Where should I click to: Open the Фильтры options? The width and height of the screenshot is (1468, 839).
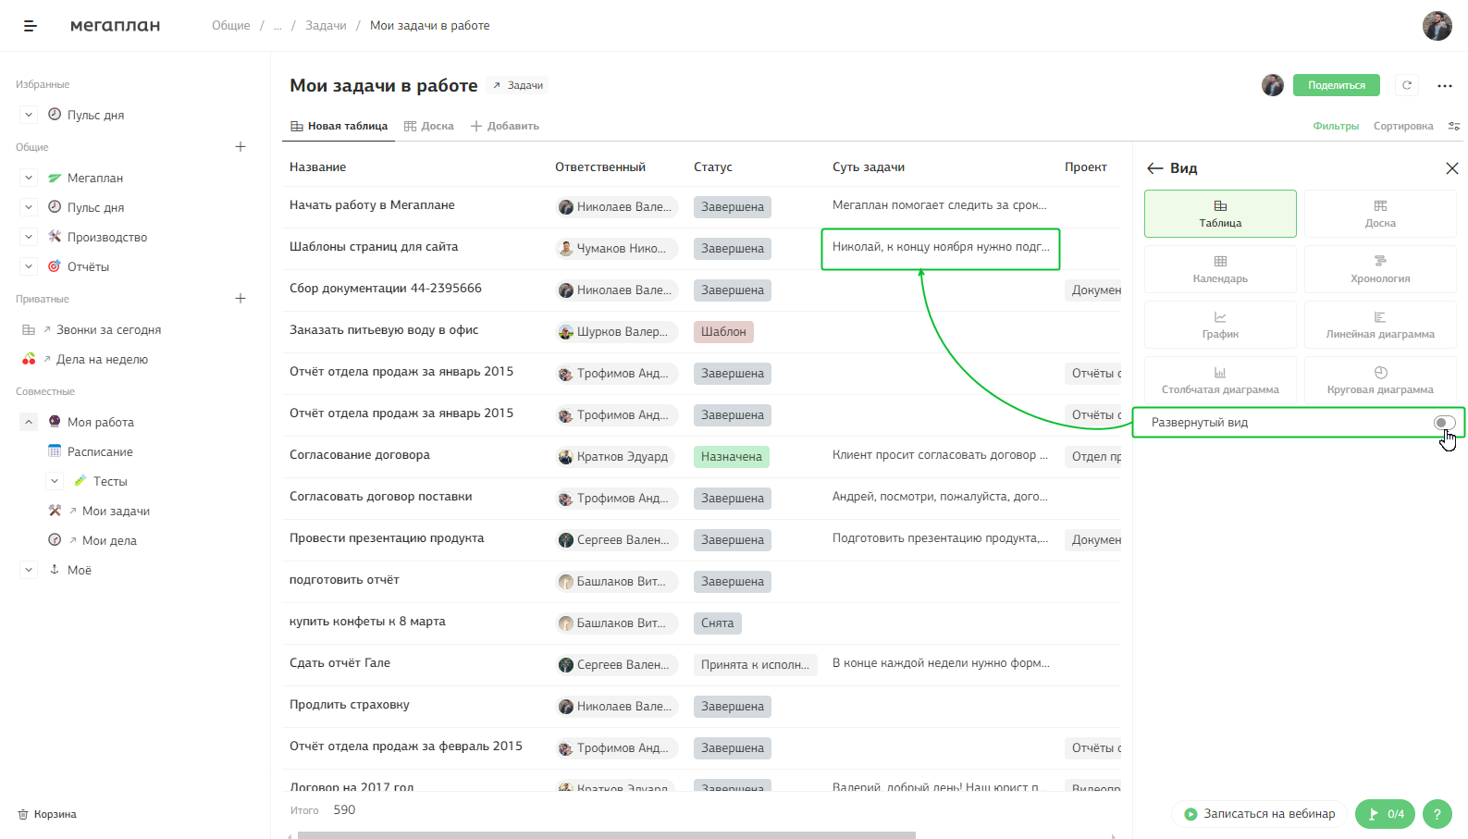(x=1336, y=126)
